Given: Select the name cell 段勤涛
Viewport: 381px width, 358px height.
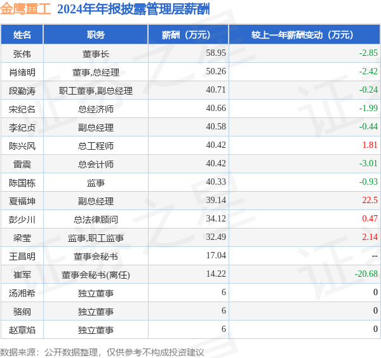Looking at the screenshot, I should tap(22, 91).
